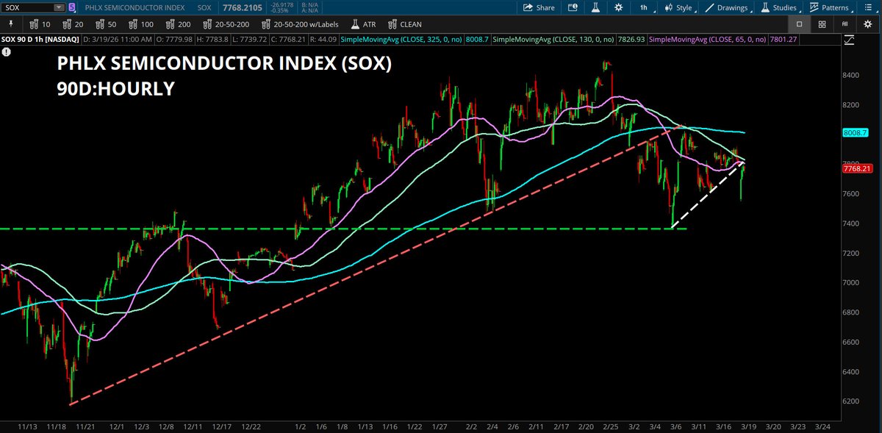Apply the 100 study set

[141, 24]
